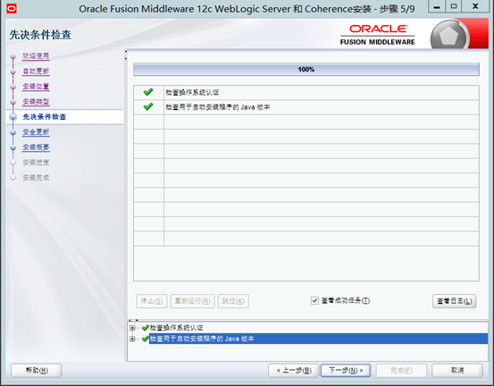Screen dimensions: 494x386
Task: Open the 安装位置 step
Action: tap(36, 87)
